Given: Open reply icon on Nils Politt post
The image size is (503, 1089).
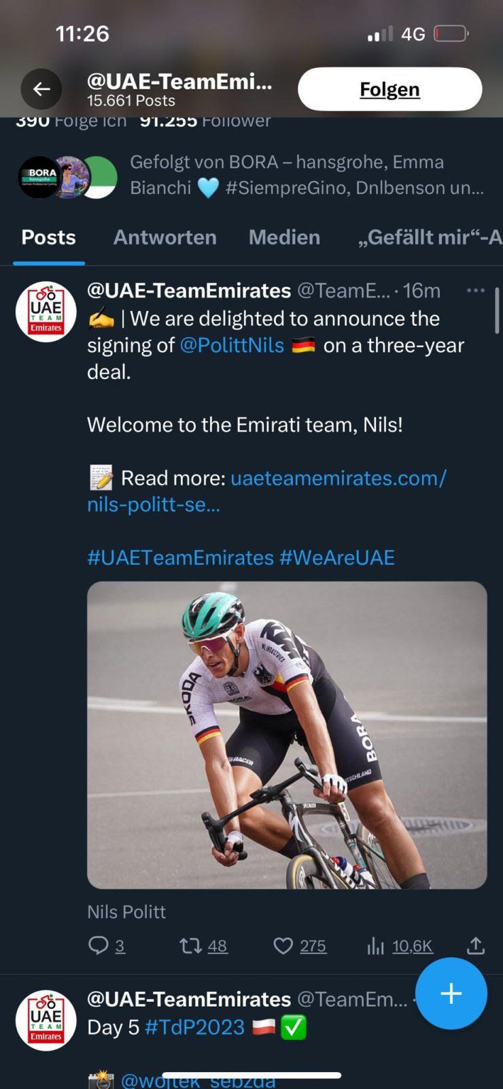Looking at the screenshot, I should tap(99, 945).
